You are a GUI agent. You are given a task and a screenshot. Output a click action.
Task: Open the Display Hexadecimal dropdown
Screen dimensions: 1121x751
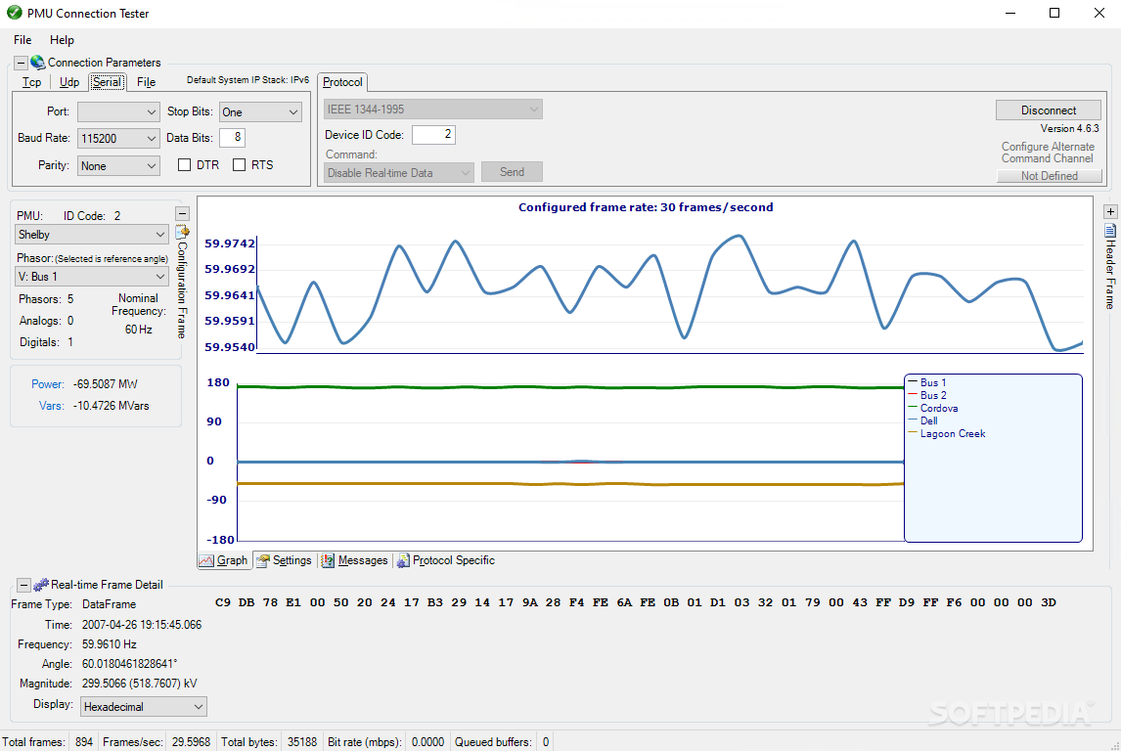pyautogui.click(x=143, y=707)
